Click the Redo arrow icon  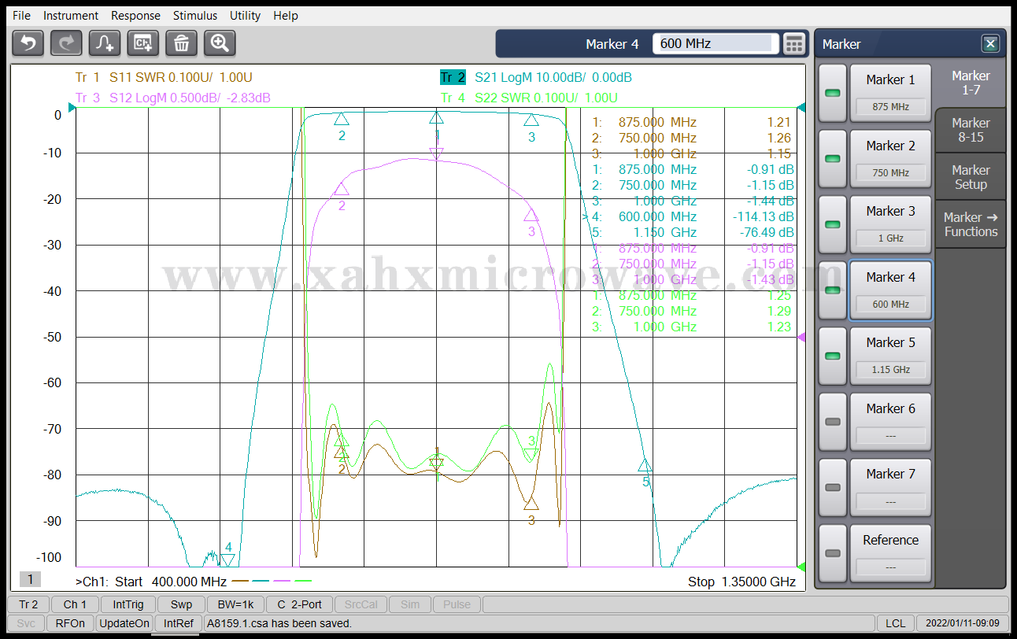(66, 43)
